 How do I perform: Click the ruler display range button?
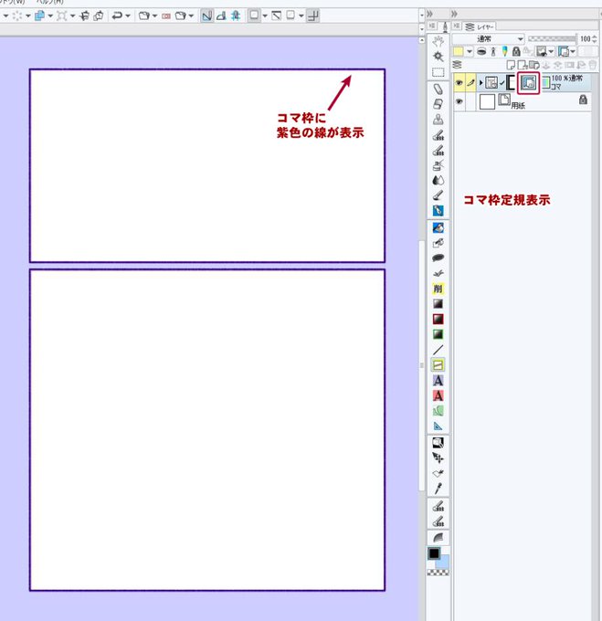click(x=564, y=51)
